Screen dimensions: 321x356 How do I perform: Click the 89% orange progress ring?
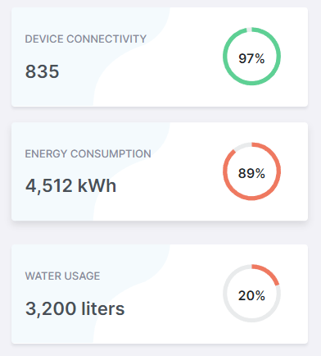pyautogui.click(x=251, y=171)
